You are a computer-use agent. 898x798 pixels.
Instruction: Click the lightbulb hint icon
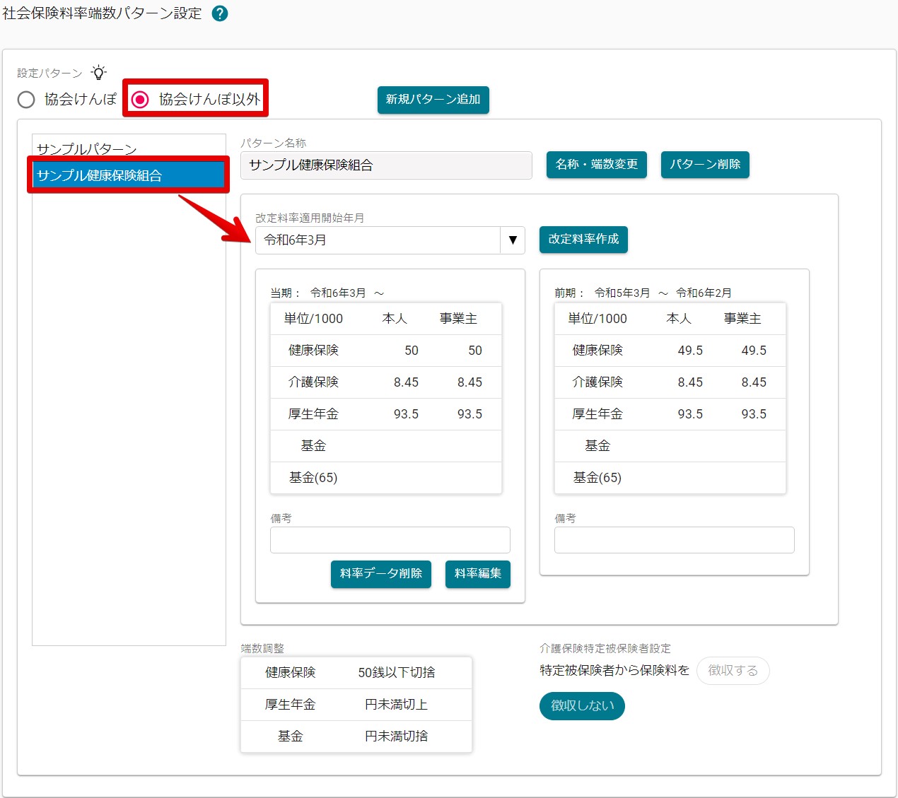pyautogui.click(x=99, y=72)
